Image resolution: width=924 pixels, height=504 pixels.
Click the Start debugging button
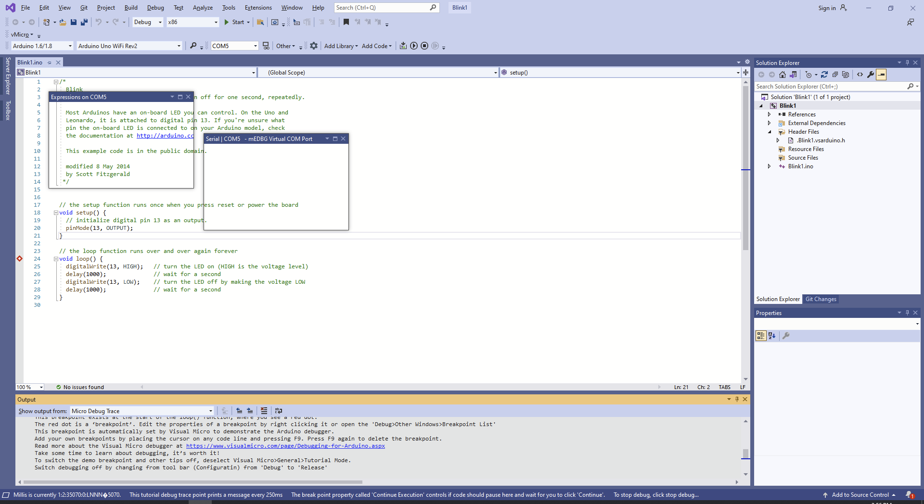(234, 22)
